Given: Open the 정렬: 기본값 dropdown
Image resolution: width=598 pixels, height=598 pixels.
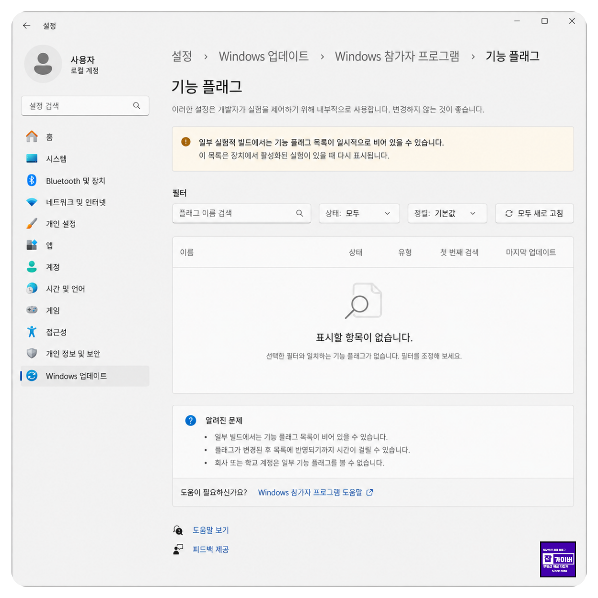Looking at the screenshot, I should pos(448,213).
